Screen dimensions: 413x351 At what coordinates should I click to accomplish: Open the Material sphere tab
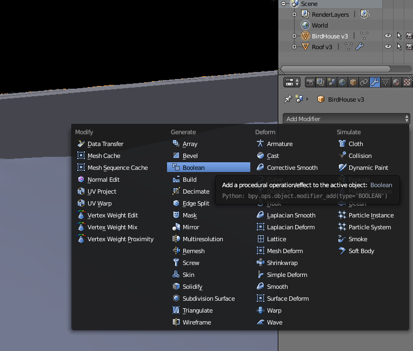pyautogui.click(x=396, y=82)
